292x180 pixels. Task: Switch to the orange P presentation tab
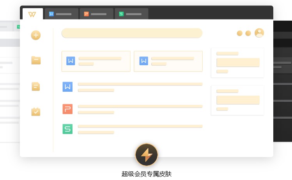[x=96, y=14]
